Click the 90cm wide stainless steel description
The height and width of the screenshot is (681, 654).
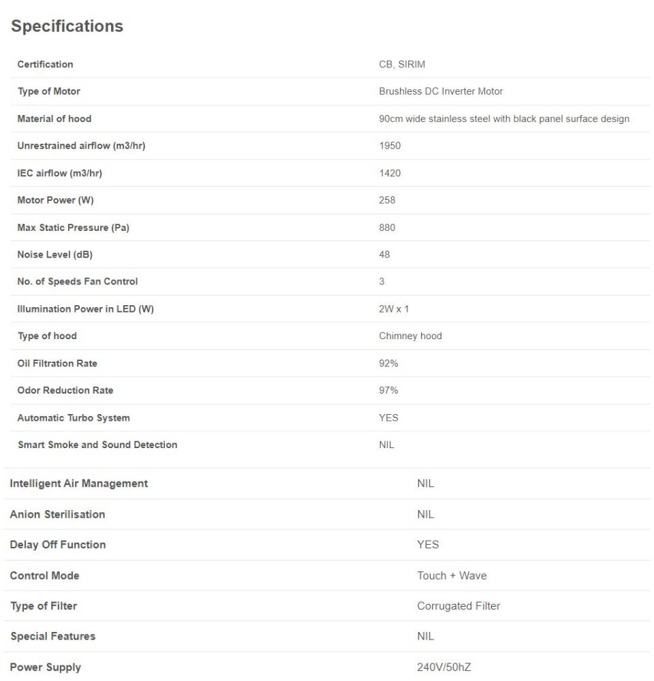[503, 118]
